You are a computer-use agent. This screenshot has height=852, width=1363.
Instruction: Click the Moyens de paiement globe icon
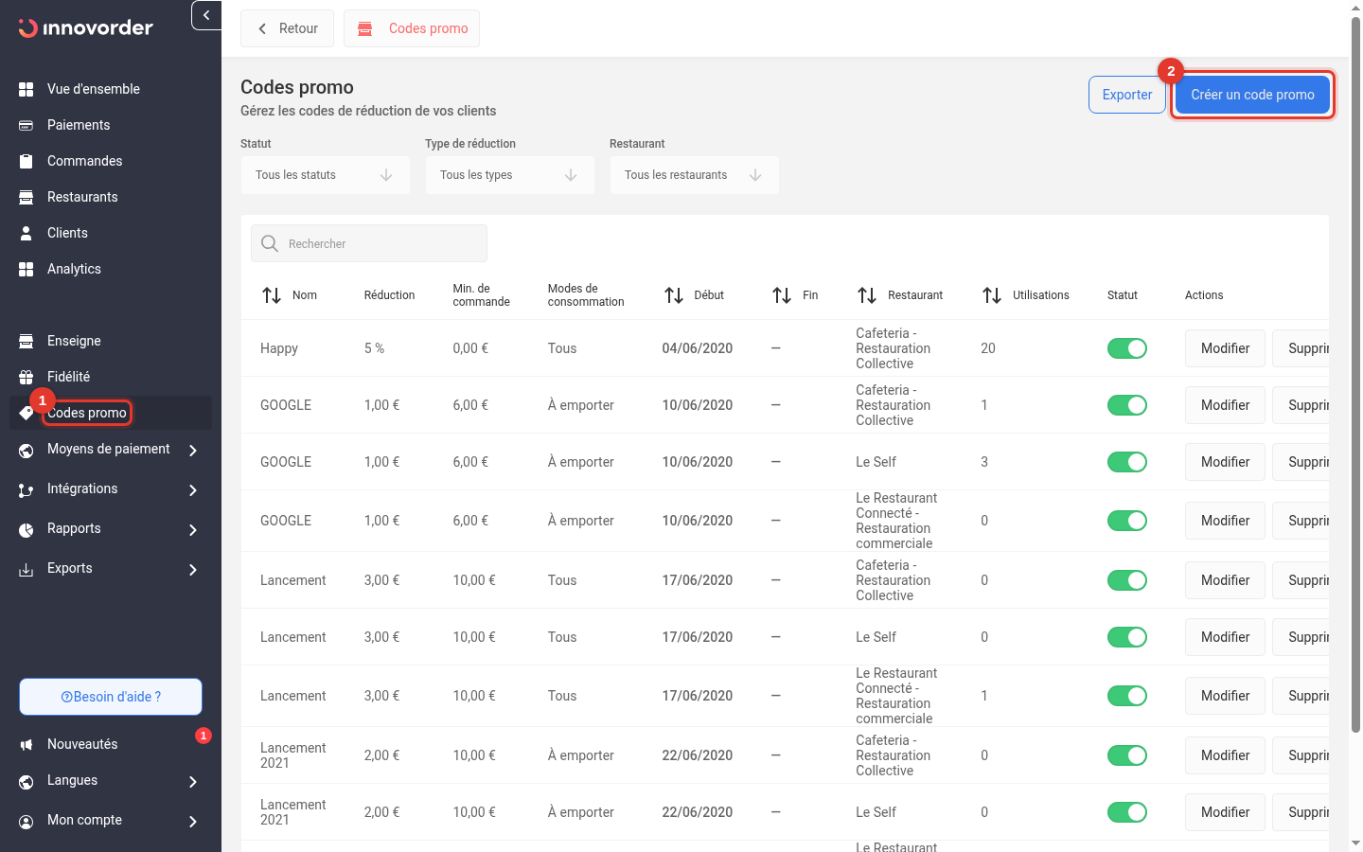click(x=27, y=450)
